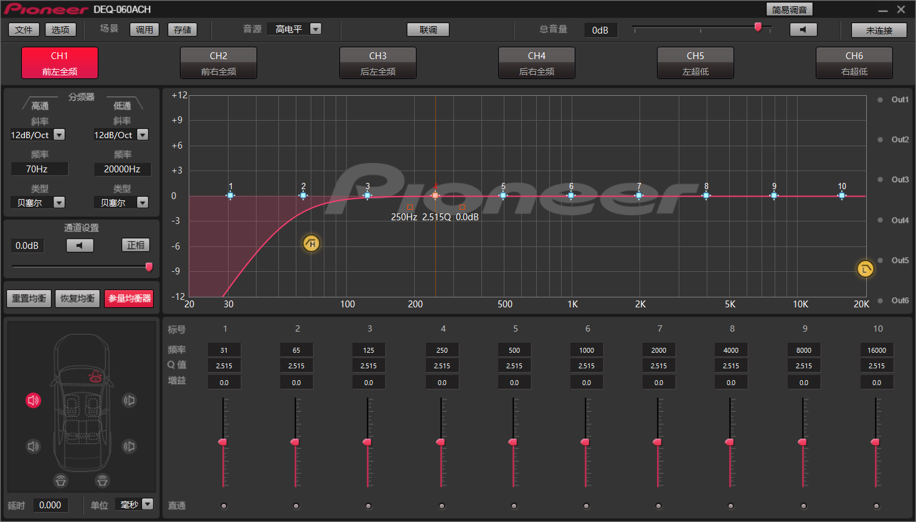Image resolution: width=916 pixels, height=522 pixels.
Task: Select EQ node 6 on graph
Action: [571, 195]
